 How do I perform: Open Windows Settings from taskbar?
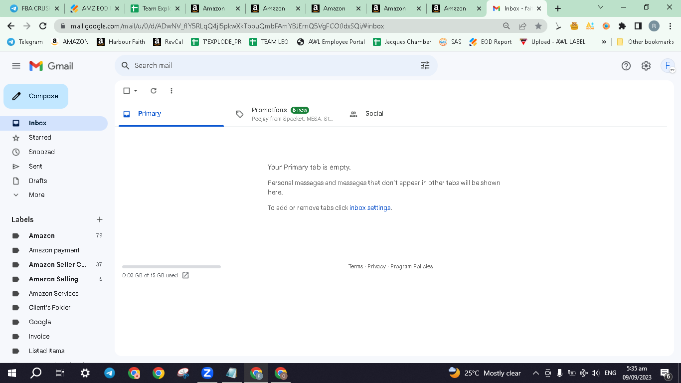pos(85,373)
